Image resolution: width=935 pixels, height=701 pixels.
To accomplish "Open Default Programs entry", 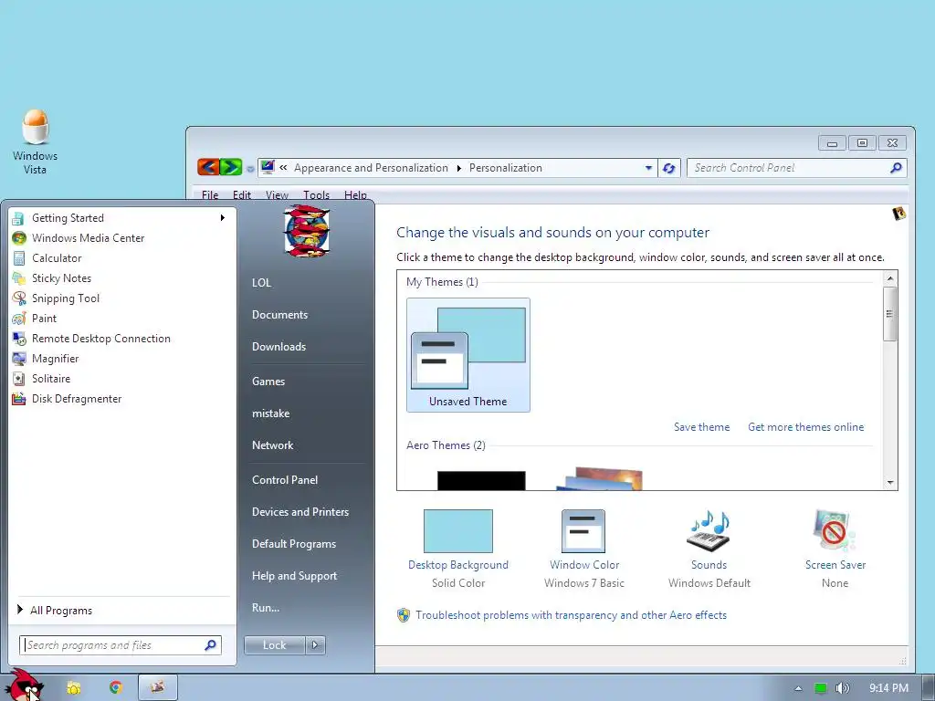I will [294, 544].
